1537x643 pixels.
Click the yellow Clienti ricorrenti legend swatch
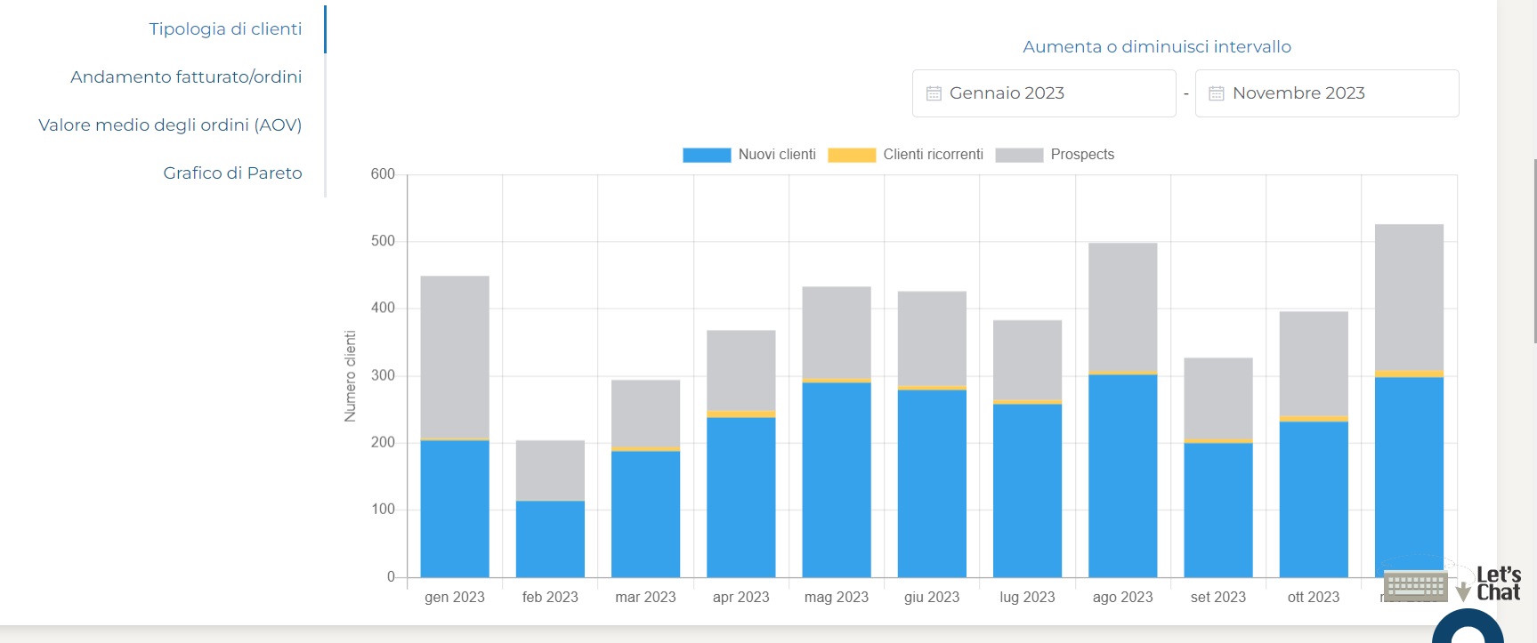coord(852,155)
